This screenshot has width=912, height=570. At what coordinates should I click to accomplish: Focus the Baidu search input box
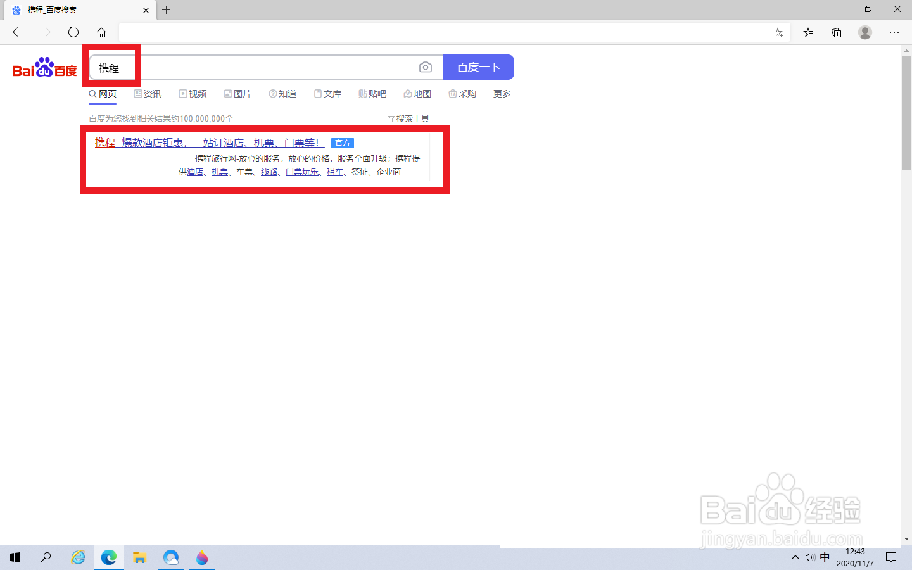click(266, 67)
